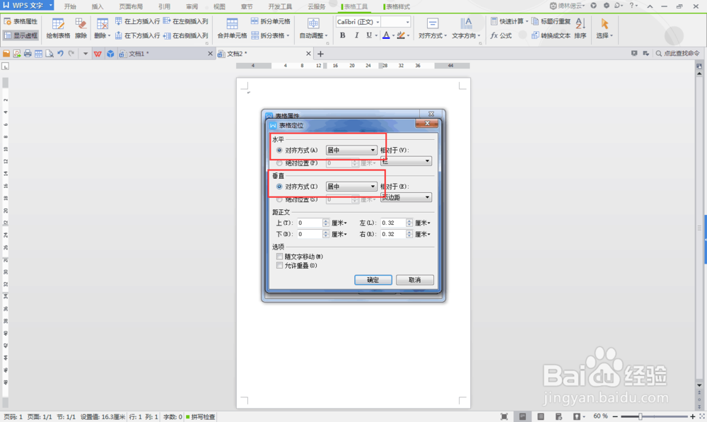Click the zoom slider handle

pyautogui.click(x=641, y=416)
